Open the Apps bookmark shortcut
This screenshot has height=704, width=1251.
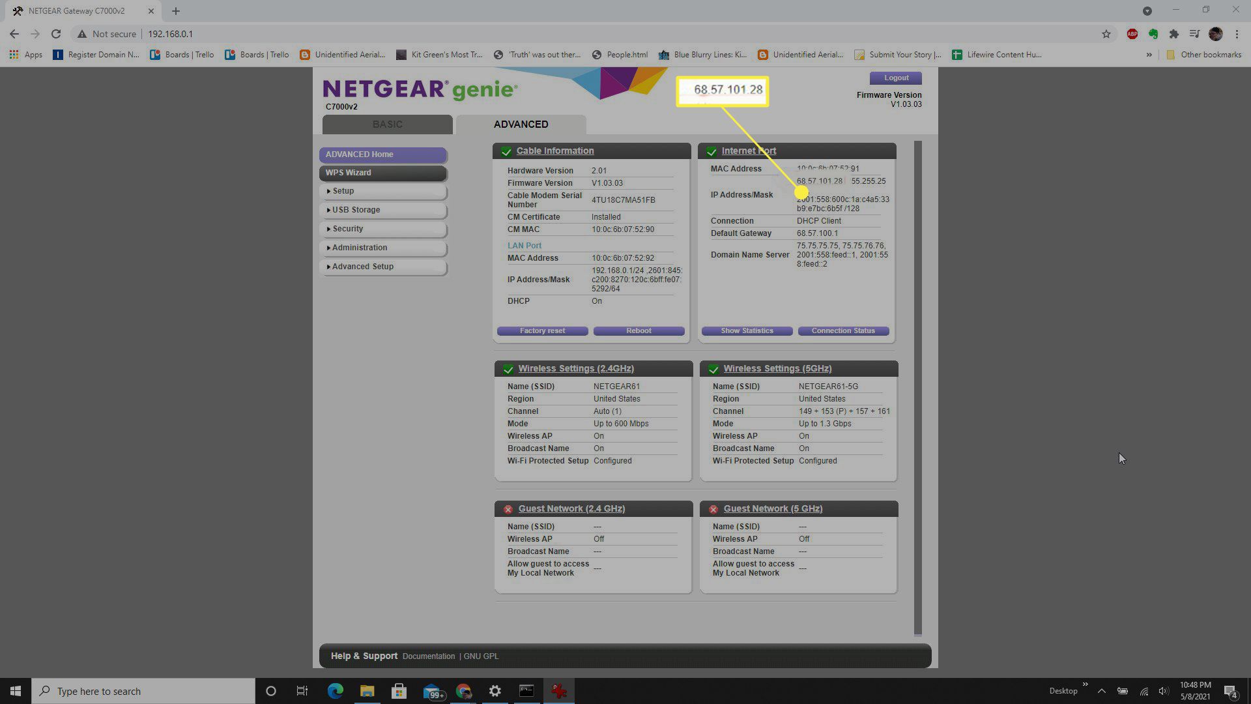[26, 55]
